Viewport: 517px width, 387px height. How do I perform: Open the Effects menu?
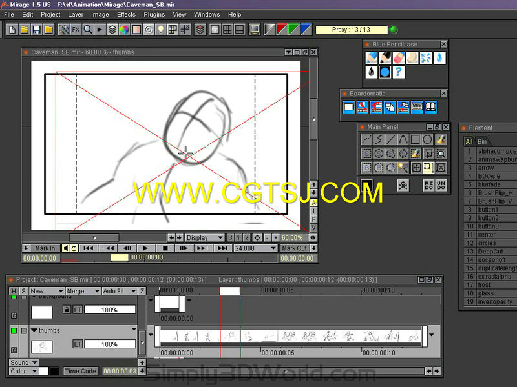(126, 14)
